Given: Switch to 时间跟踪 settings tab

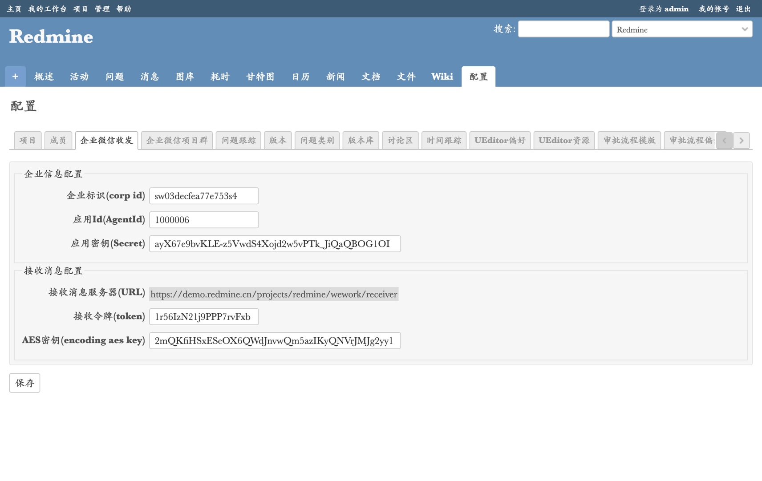Looking at the screenshot, I should 444,141.
